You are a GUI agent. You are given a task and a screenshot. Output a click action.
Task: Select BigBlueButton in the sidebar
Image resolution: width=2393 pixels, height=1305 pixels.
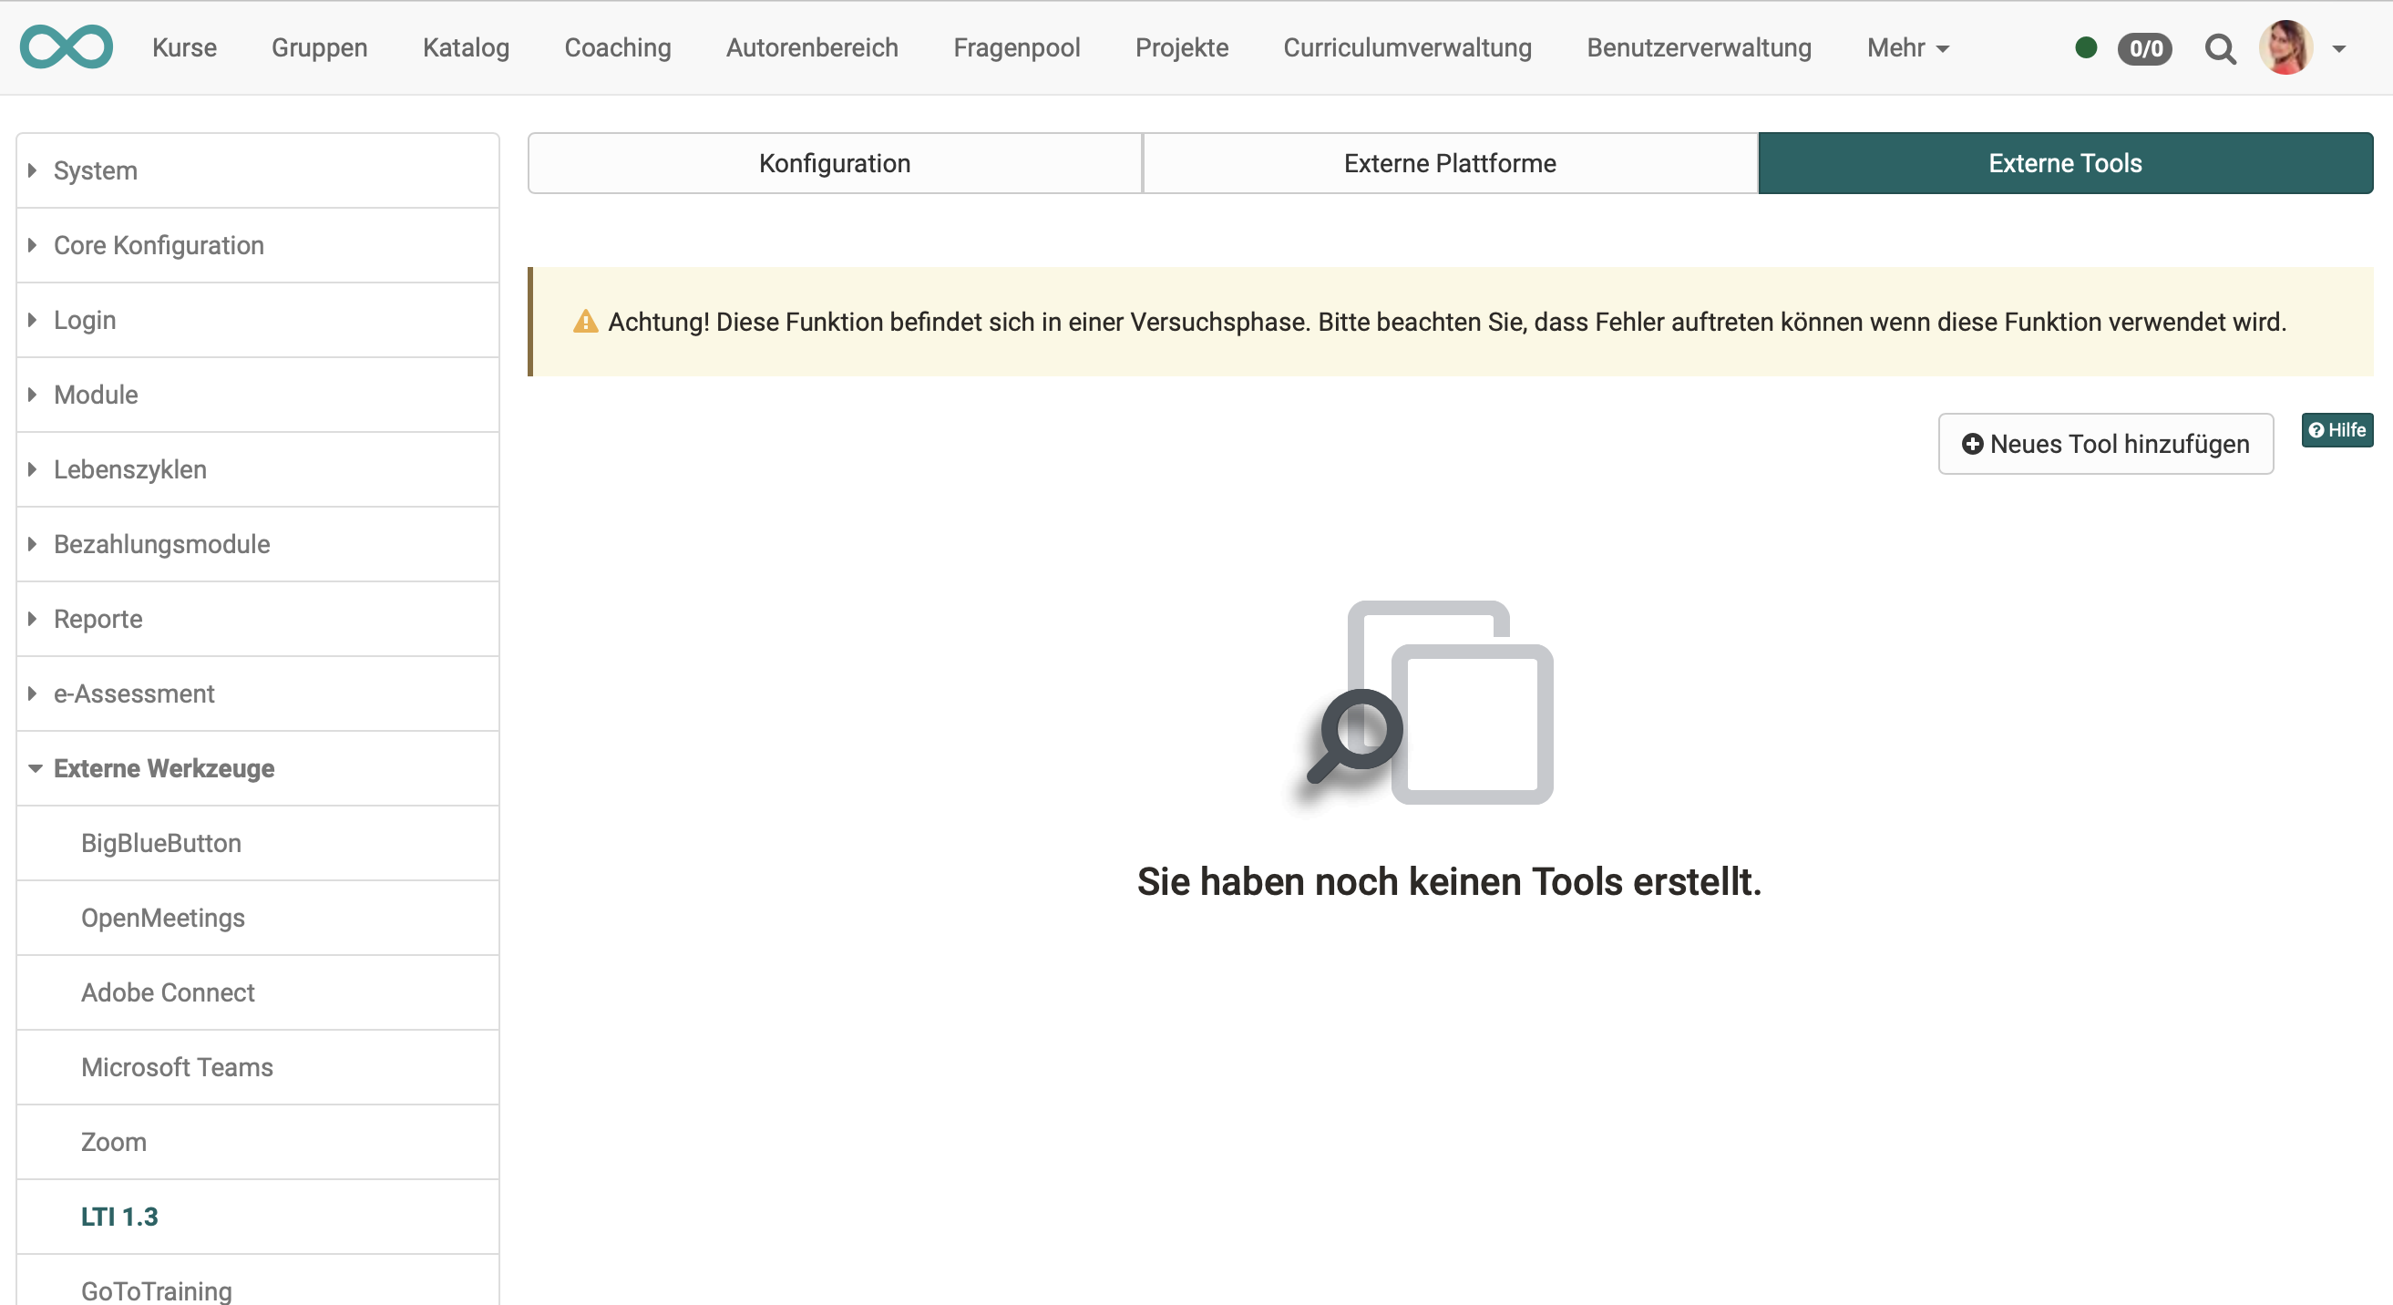(x=160, y=843)
